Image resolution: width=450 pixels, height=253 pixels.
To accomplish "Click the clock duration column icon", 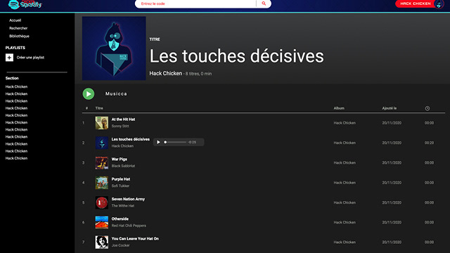I will pyautogui.click(x=427, y=108).
